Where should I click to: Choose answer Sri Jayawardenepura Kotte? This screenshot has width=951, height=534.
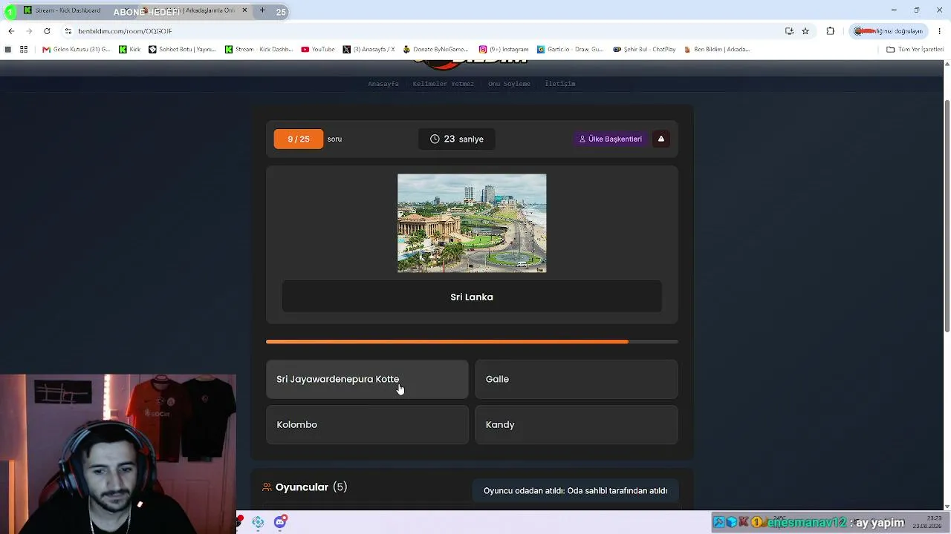367,379
